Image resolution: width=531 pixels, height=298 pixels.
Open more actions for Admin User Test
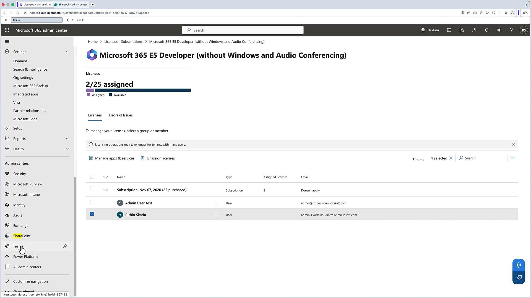coord(216,203)
